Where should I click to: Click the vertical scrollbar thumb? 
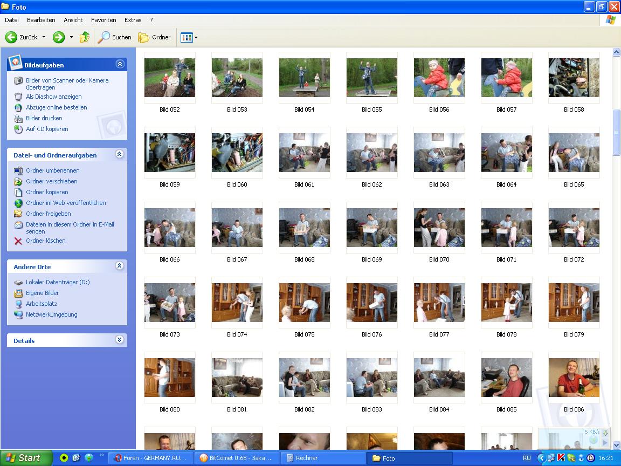point(616,133)
